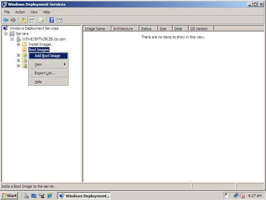266x200 pixels.
Task: Click the Up one level toolbar icon
Action: 23,20
